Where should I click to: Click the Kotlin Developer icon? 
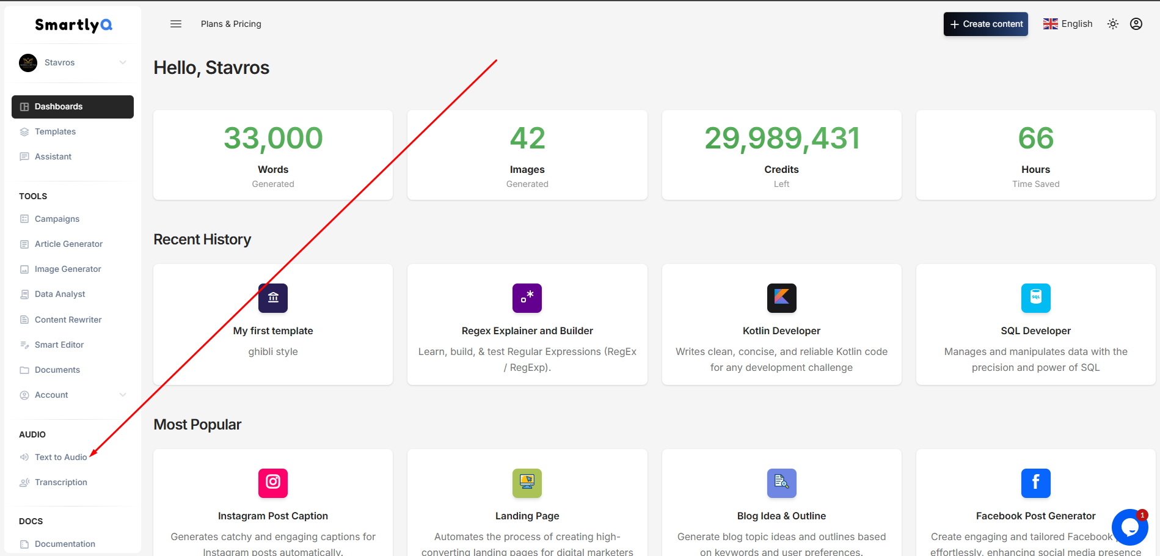click(782, 298)
